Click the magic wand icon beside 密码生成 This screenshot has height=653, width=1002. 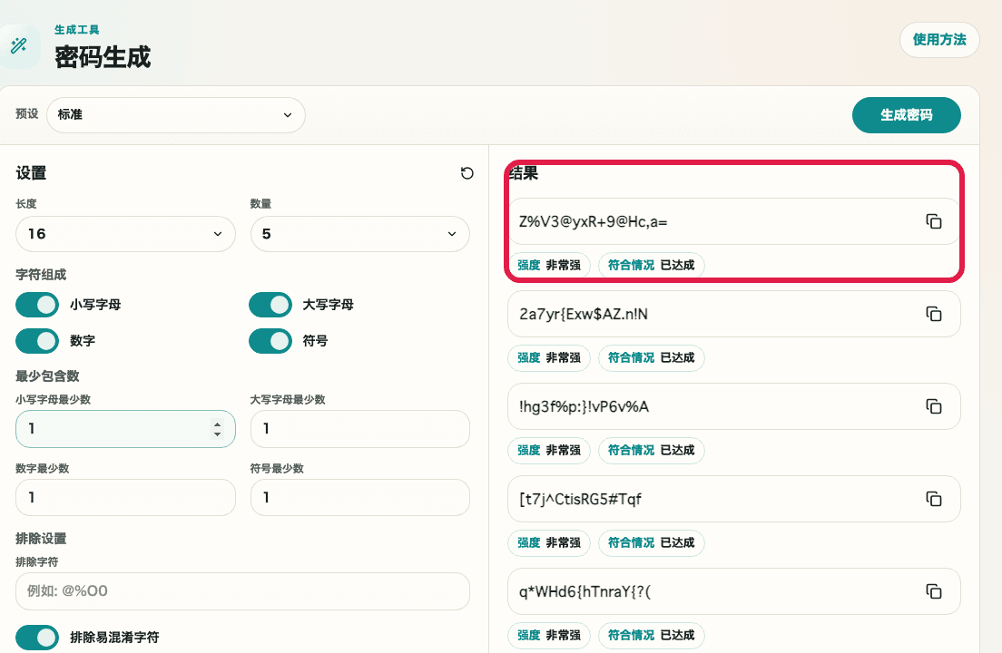(18, 46)
